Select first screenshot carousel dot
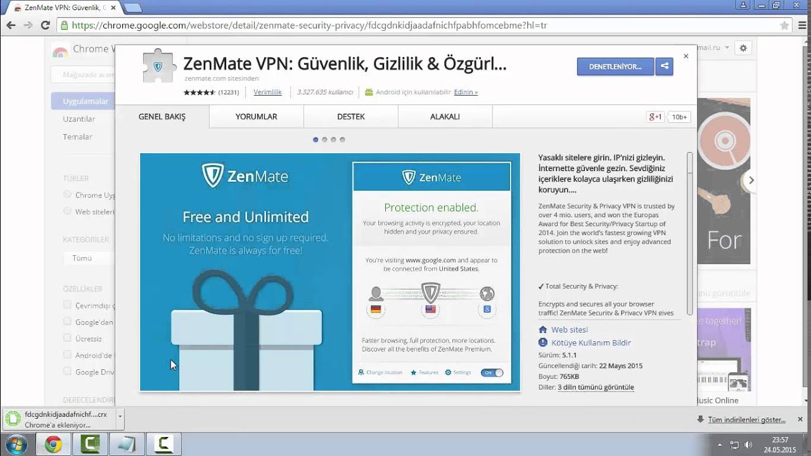This screenshot has height=456, width=811. pos(316,139)
